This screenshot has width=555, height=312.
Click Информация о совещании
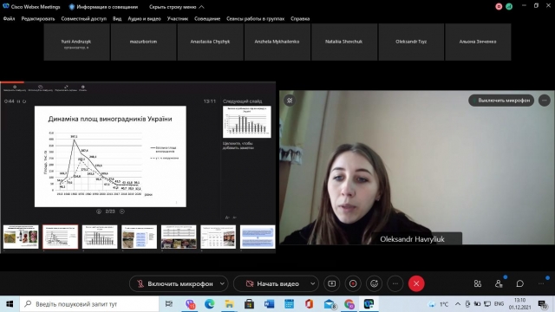(x=103, y=7)
